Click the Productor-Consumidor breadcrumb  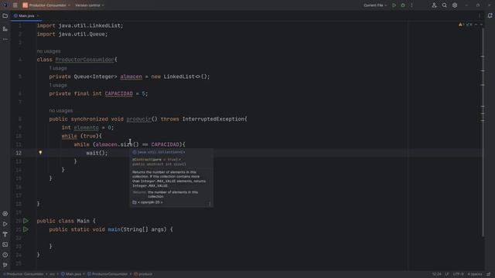24,274
